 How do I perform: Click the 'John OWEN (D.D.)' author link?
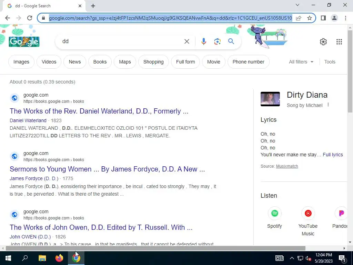tap(30, 237)
